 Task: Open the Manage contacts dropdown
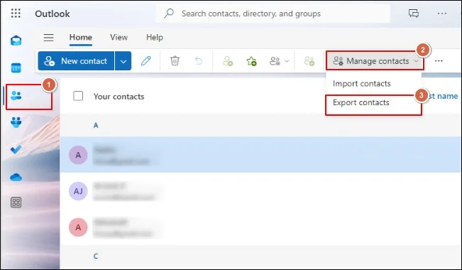coord(375,61)
